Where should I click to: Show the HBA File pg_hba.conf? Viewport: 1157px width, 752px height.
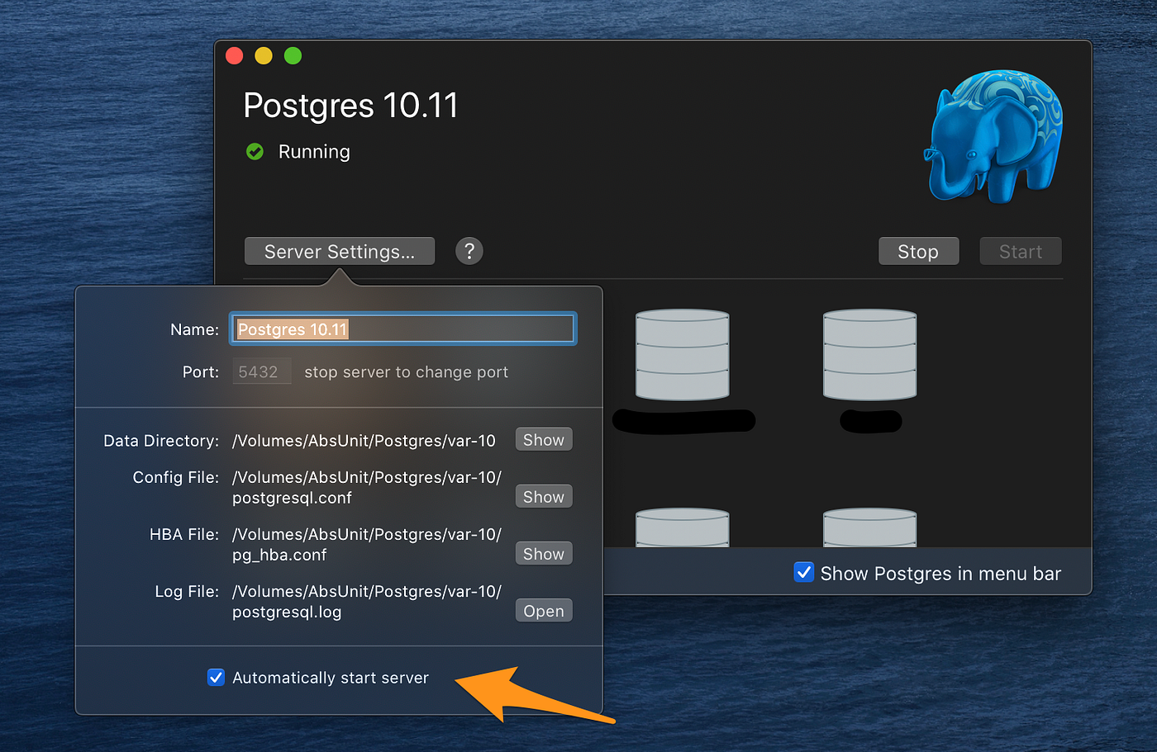pos(544,554)
